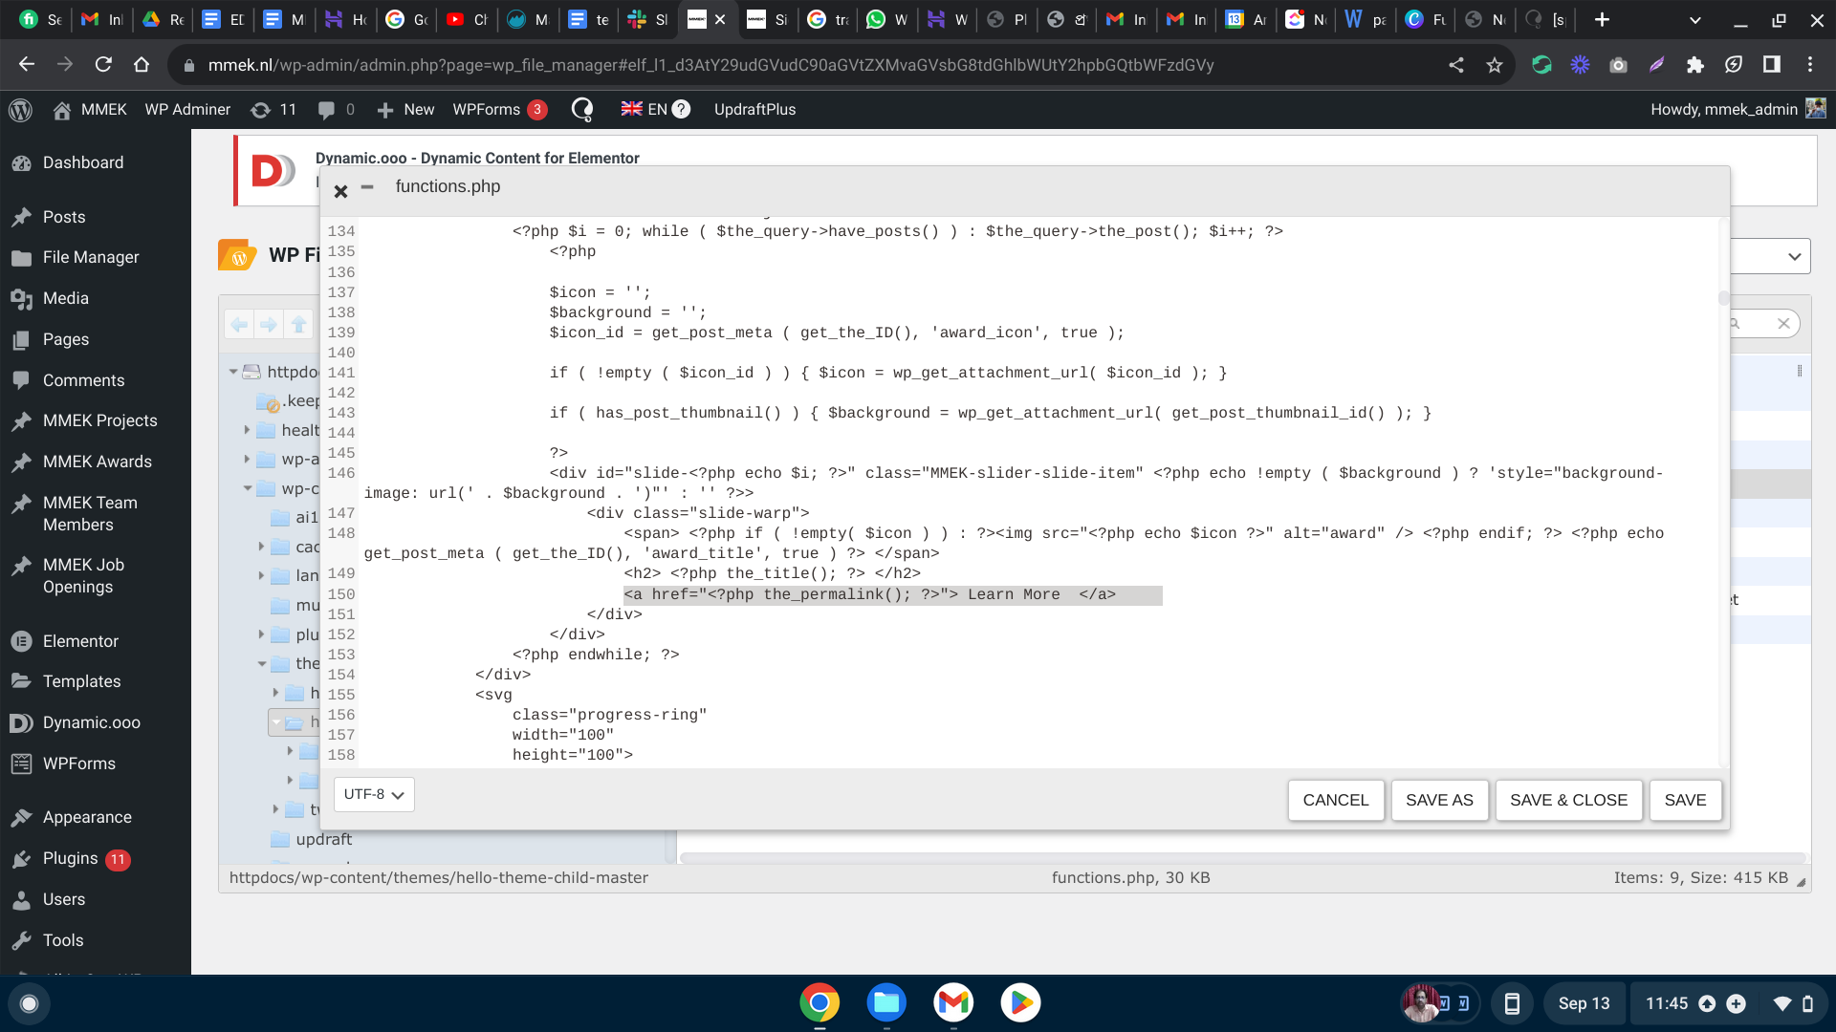
Task: Expand the wp-a folder in the tree
Action: [x=247, y=460]
